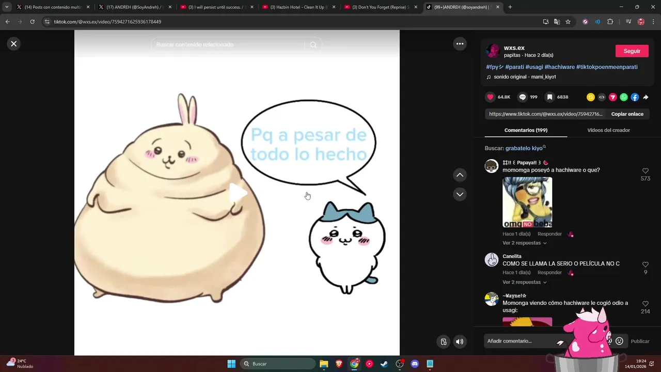The image size is (661, 372).
Task: Like the Wayne comment about Momonga
Action: pyautogui.click(x=645, y=304)
